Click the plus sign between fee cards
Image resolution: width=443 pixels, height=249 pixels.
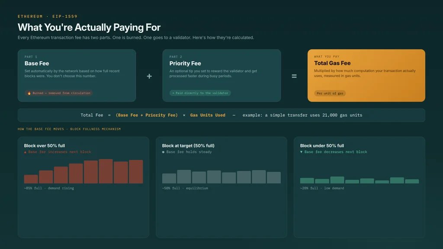(149, 76)
